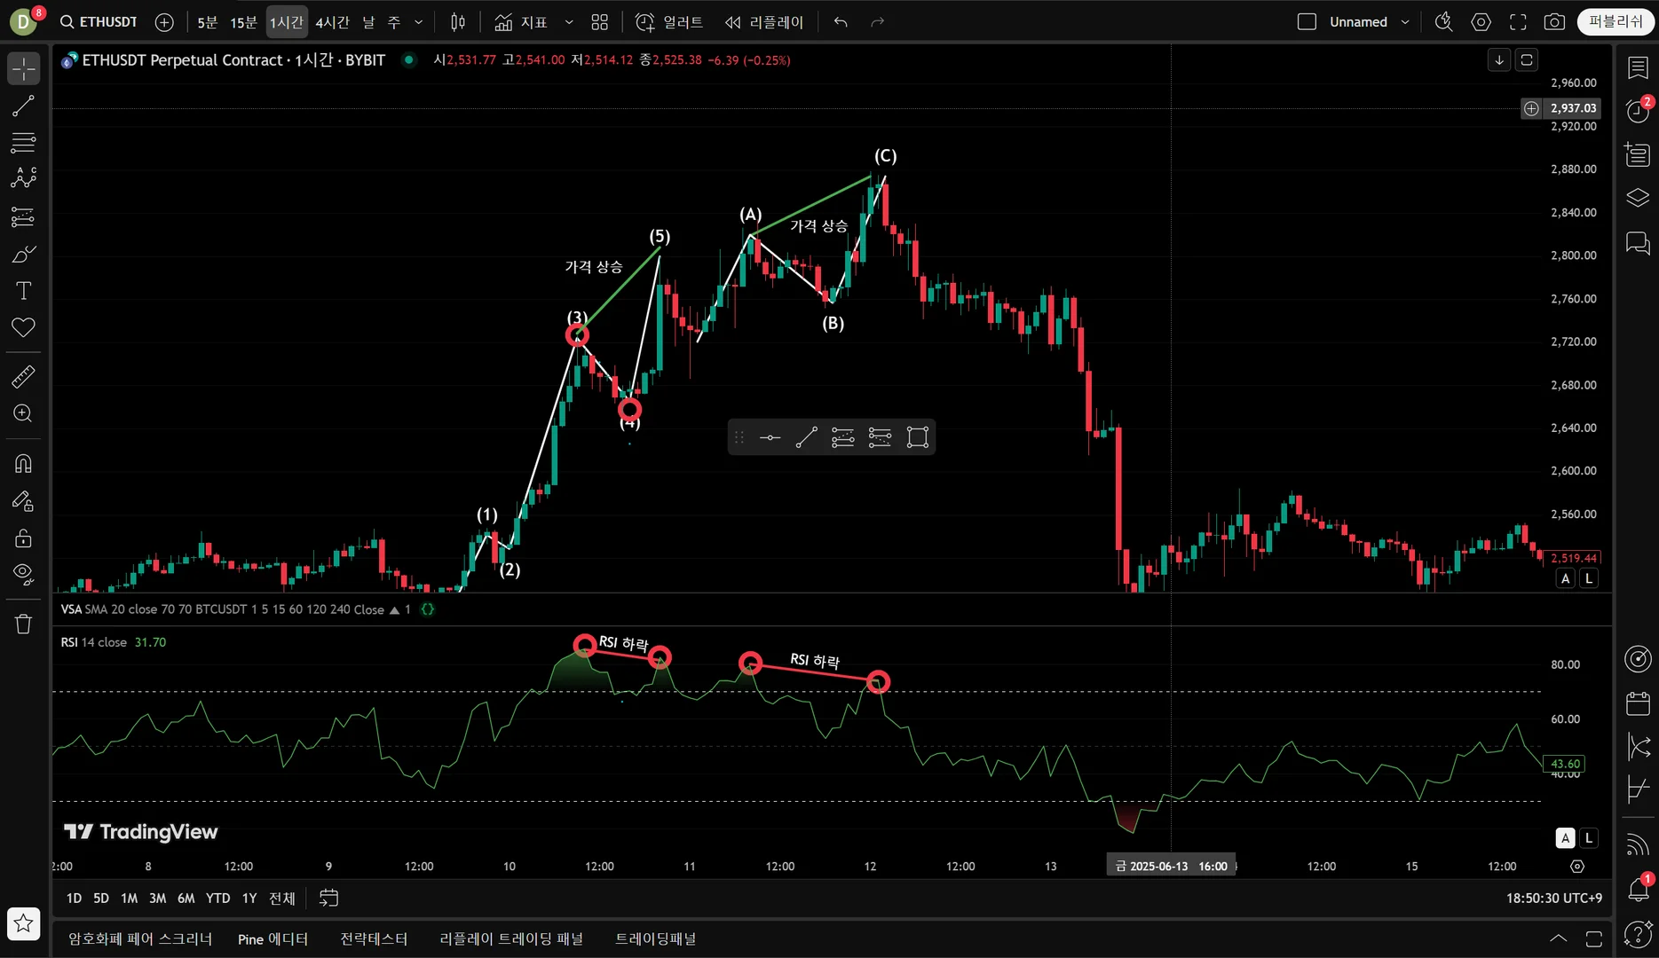The width and height of the screenshot is (1659, 958).
Task: Start 리플레이 bar replay
Action: click(764, 22)
